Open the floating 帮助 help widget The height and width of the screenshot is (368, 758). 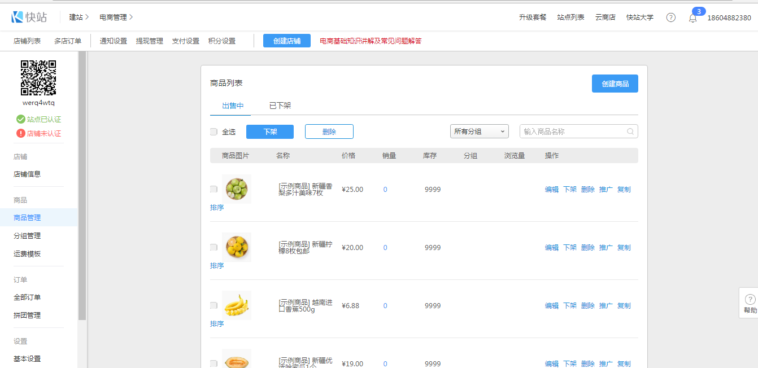(750, 303)
